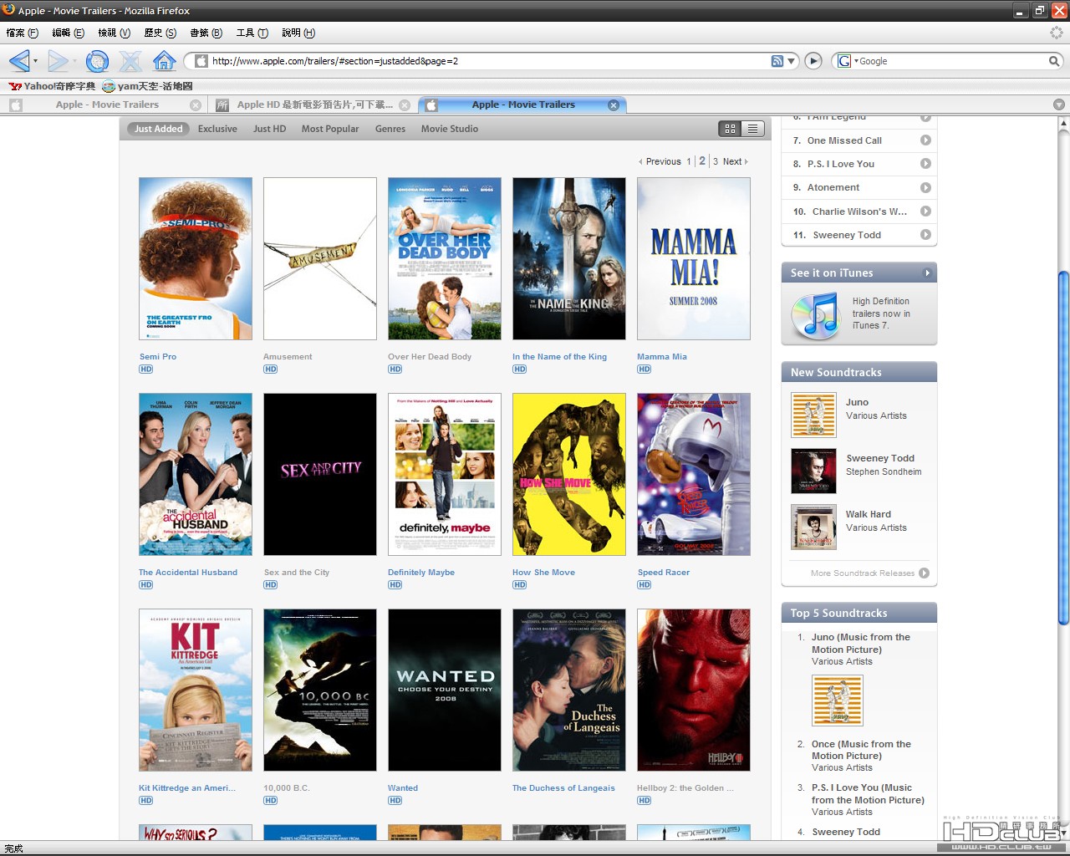This screenshot has width=1070, height=856.
Task: Reload the current page
Action: pos(97,61)
